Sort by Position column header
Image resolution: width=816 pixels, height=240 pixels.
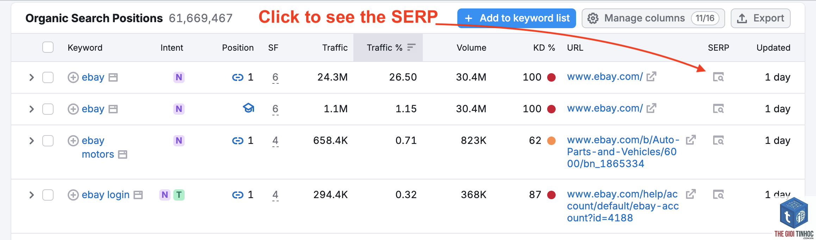point(238,48)
